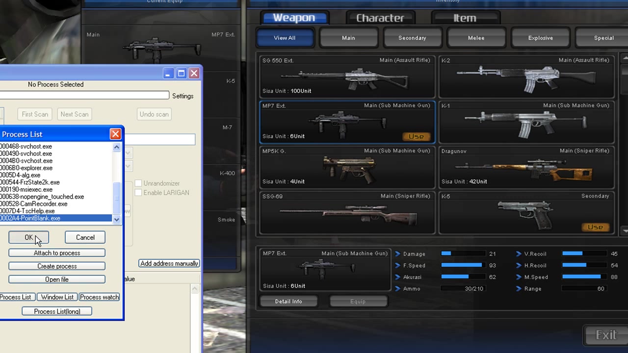Click the M.Speed stat bar

[584, 277]
